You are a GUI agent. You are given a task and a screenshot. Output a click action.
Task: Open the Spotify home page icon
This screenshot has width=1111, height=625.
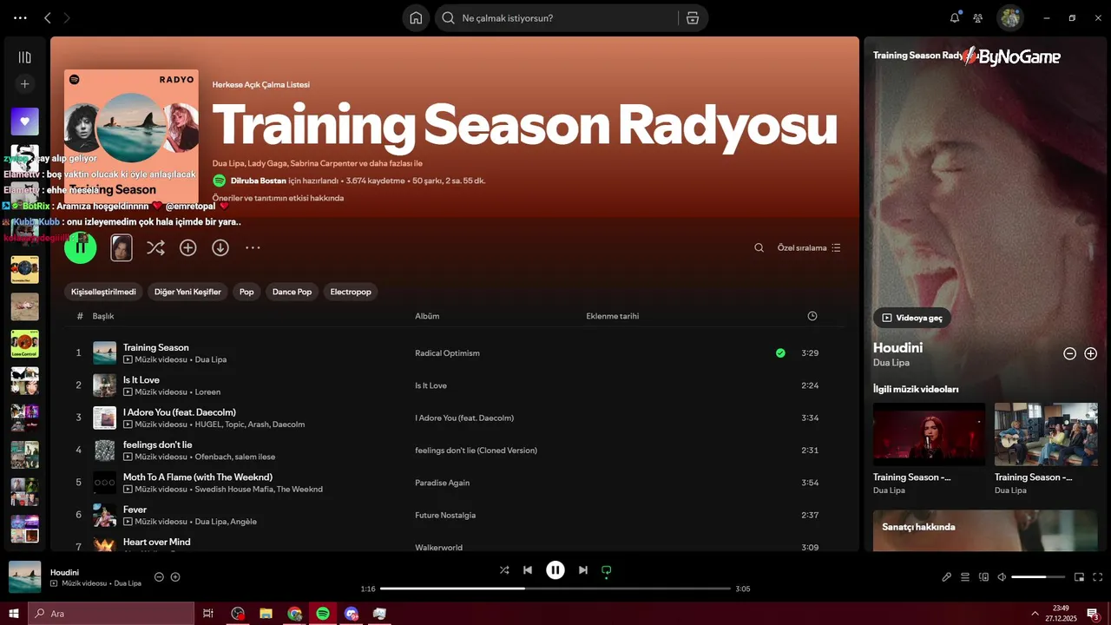coord(416,18)
